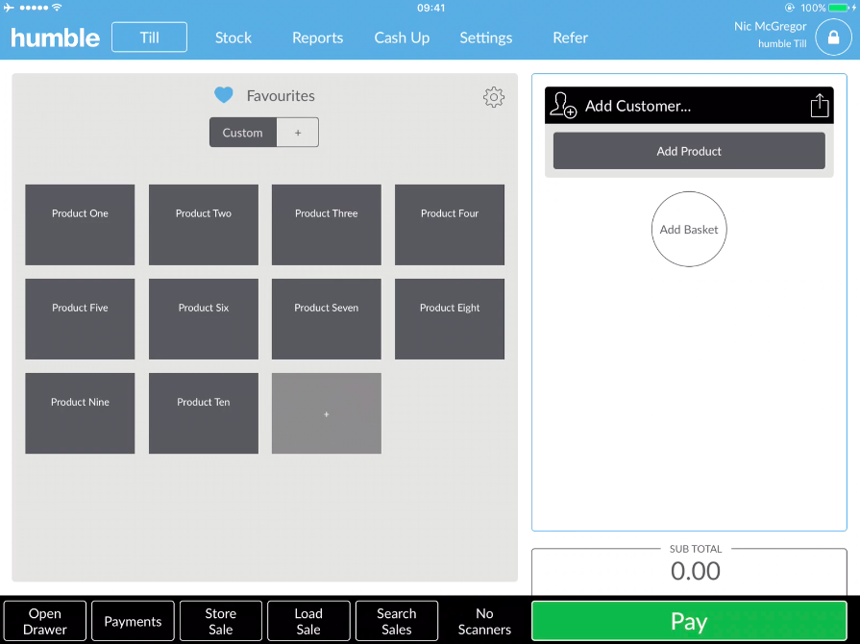Tap Open Drawer button
The width and height of the screenshot is (860, 644).
click(x=45, y=621)
